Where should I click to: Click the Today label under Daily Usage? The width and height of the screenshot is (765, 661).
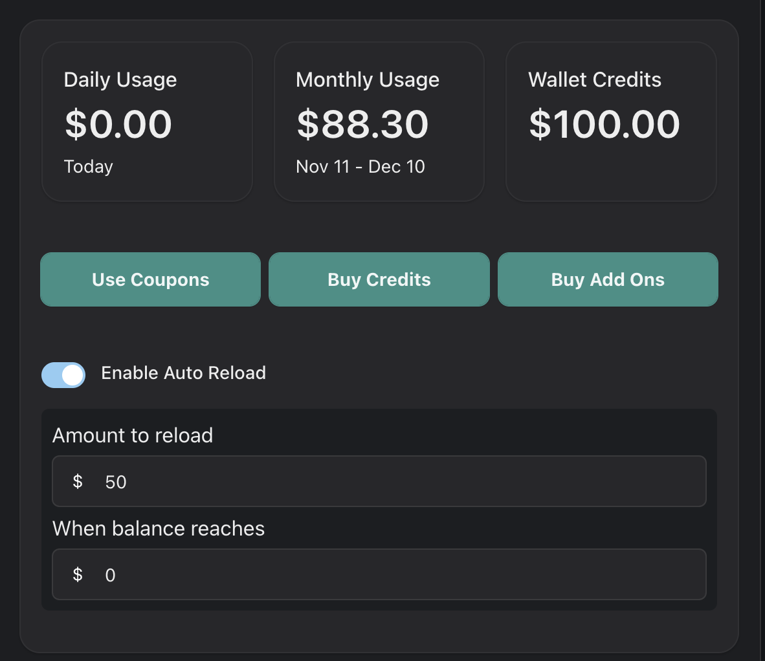(x=89, y=167)
